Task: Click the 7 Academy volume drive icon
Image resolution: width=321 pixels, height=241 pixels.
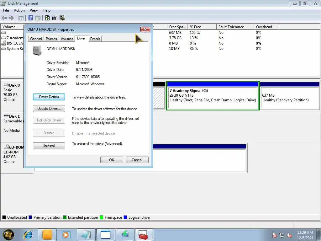Action: (x=4, y=38)
